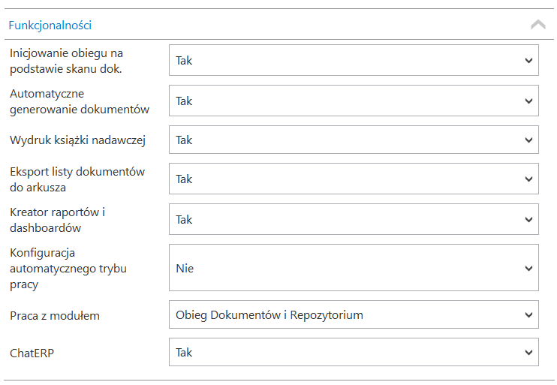The image size is (557, 385).
Task: Click the Funkcjonalności section header text
Action: pos(50,25)
